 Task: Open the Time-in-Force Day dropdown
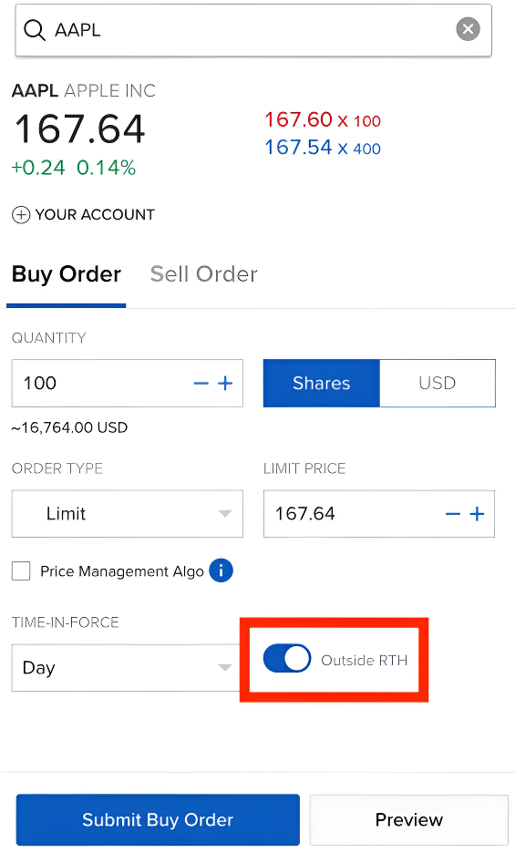tap(127, 667)
